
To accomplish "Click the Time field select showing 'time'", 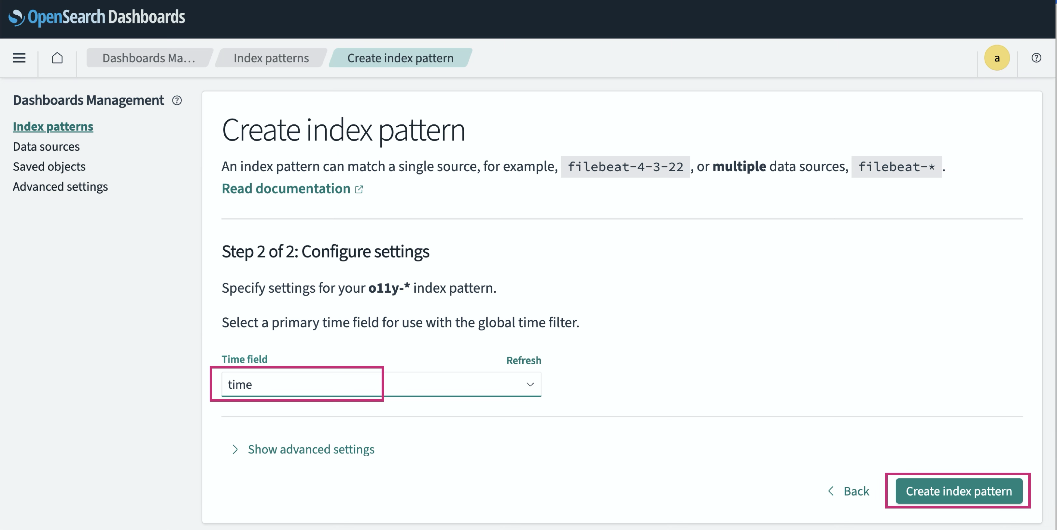I will (x=381, y=384).
